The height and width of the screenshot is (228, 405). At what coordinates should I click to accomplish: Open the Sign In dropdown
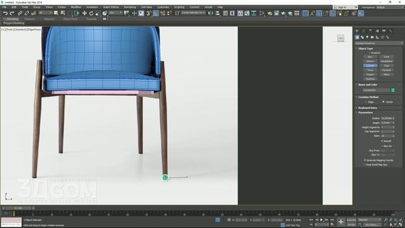(x=346, y=7)
